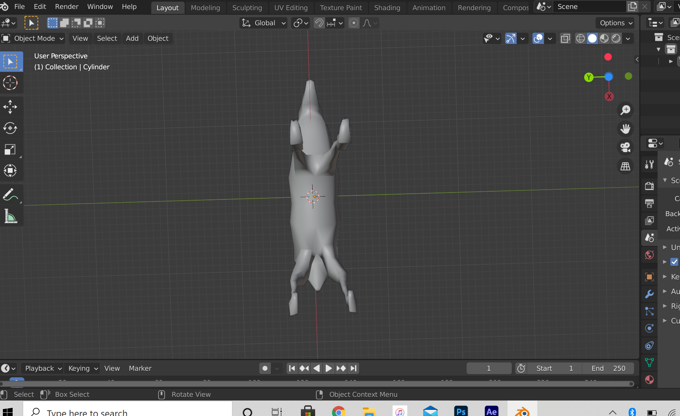This screenshot has width=680, height=416.
Task: Open the Render menu
Action: [67, 7]
